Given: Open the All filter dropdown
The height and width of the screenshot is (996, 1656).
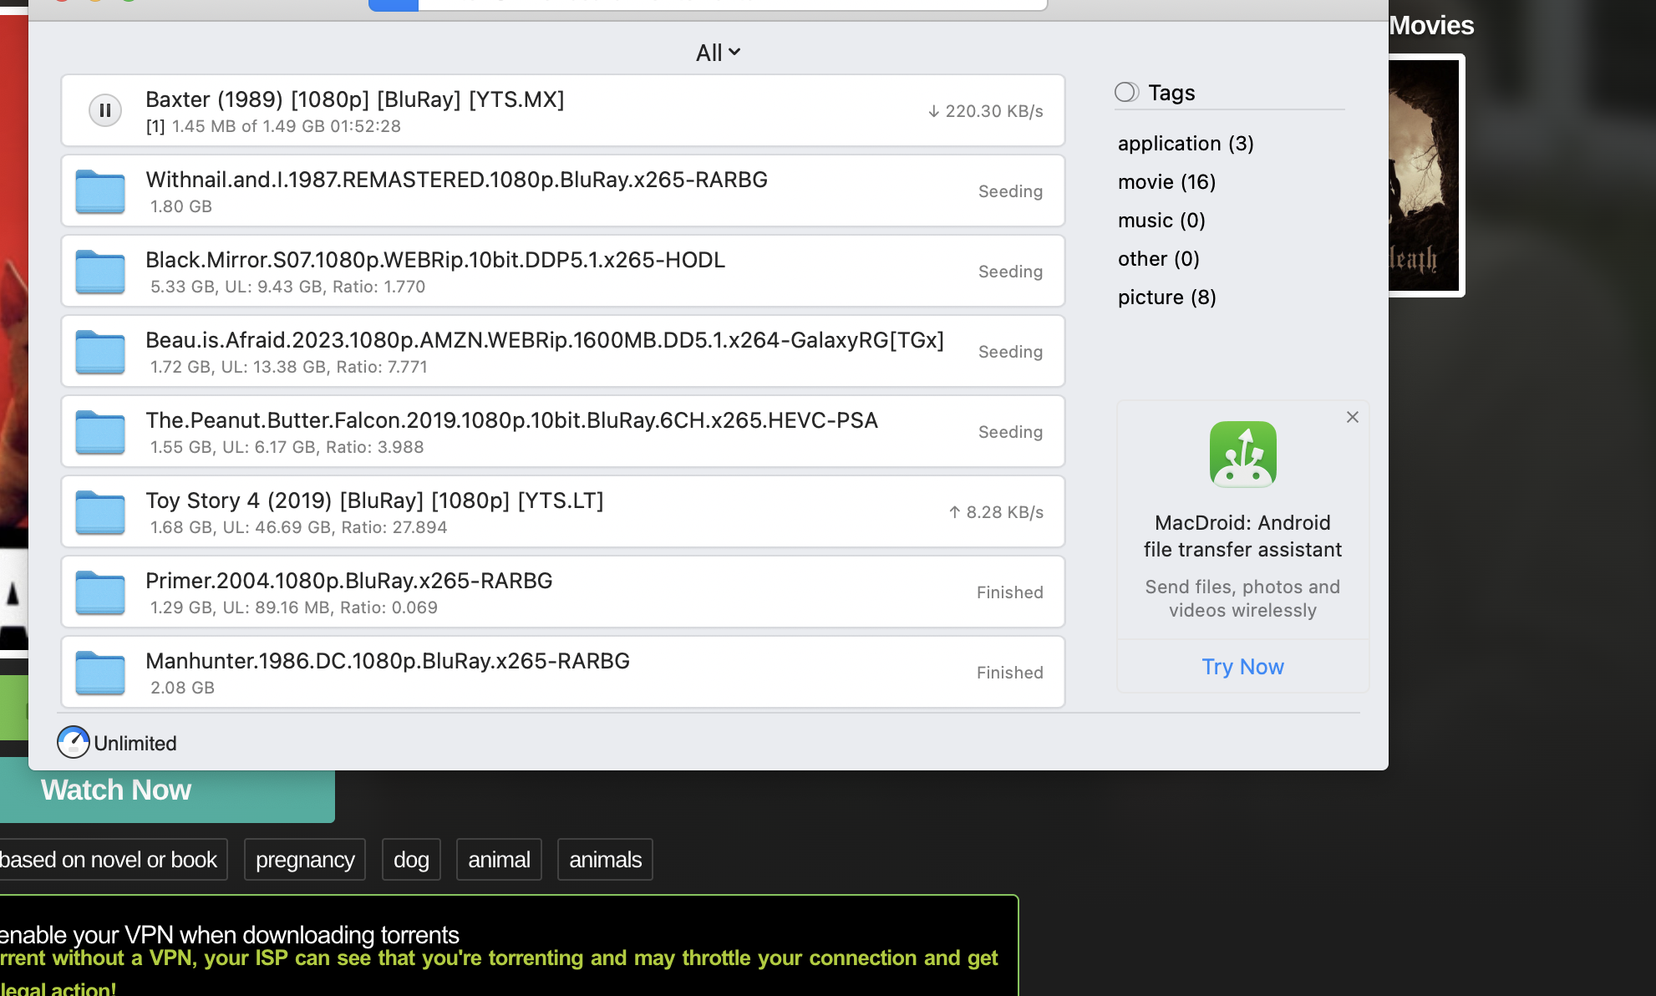Looking at the screenshot, I should 717,52.
